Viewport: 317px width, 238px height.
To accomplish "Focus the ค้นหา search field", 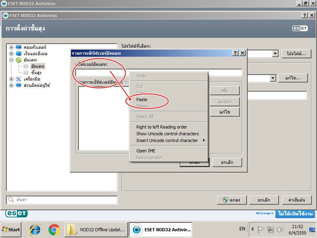I will point(62,200).
